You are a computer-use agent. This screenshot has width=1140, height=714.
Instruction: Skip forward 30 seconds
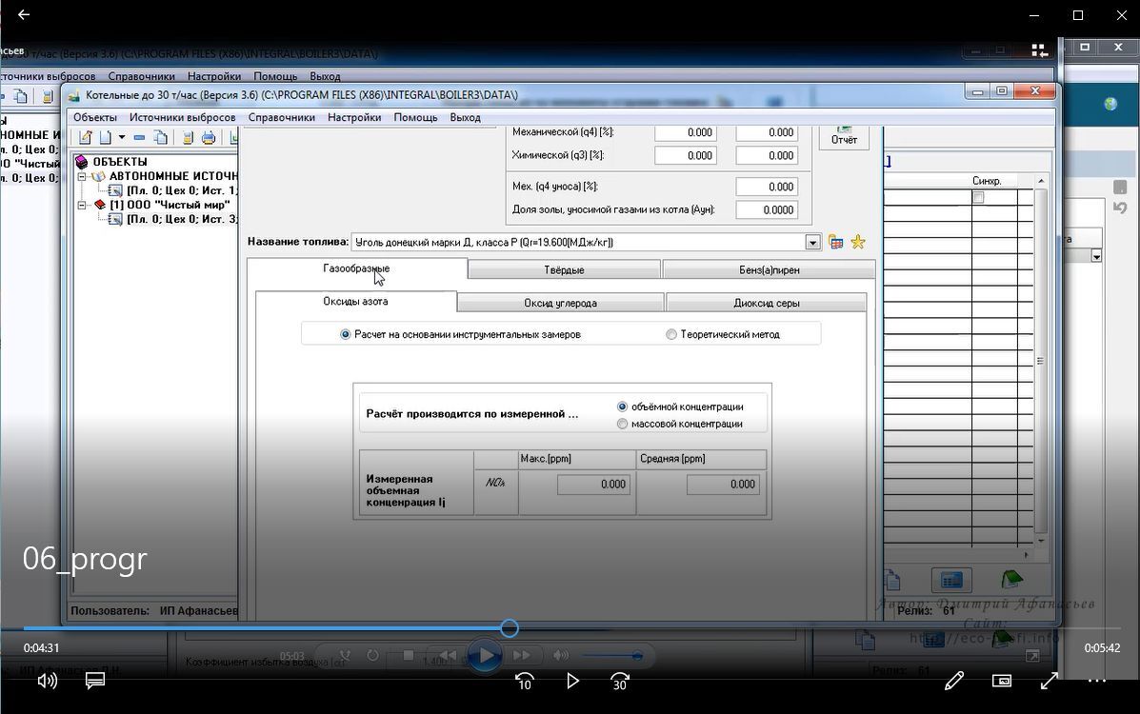(x=620, y=681)
